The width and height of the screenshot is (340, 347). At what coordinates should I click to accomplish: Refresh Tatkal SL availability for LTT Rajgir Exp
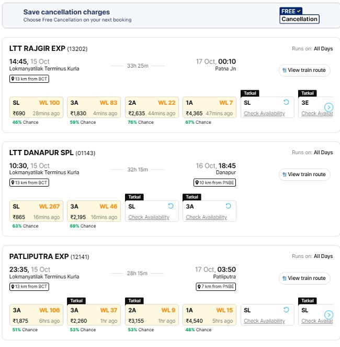point(286,103)
